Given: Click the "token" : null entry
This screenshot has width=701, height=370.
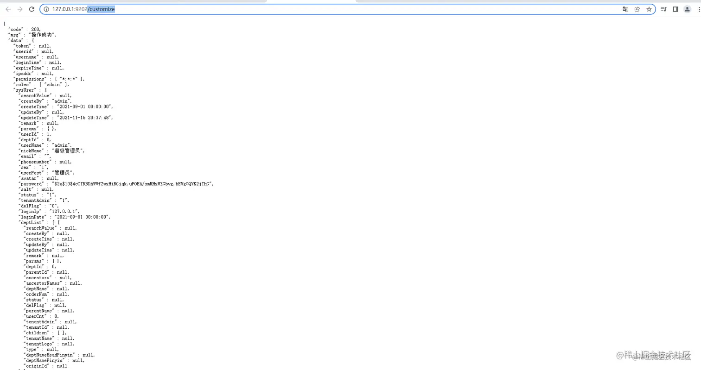Looking at the screenshot, I should click(32, 46).
